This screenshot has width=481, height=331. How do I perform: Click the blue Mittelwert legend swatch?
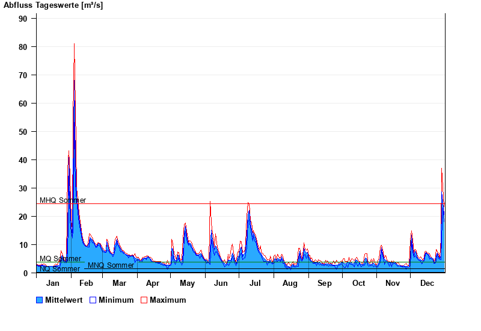tap(40, 300)
